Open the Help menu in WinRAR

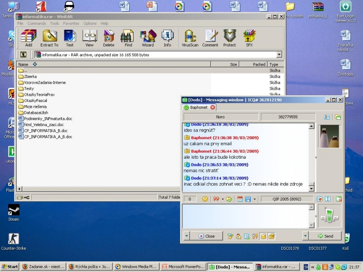(104, 24)
